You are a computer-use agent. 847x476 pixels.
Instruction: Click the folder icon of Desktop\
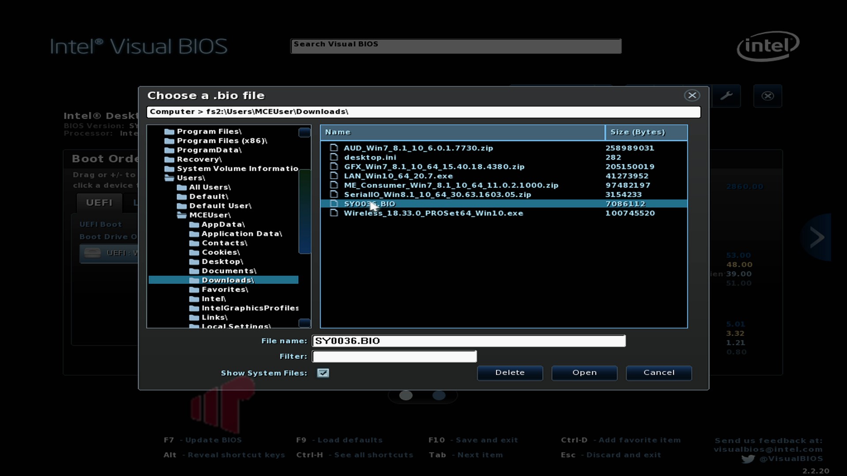pos(194,261)
